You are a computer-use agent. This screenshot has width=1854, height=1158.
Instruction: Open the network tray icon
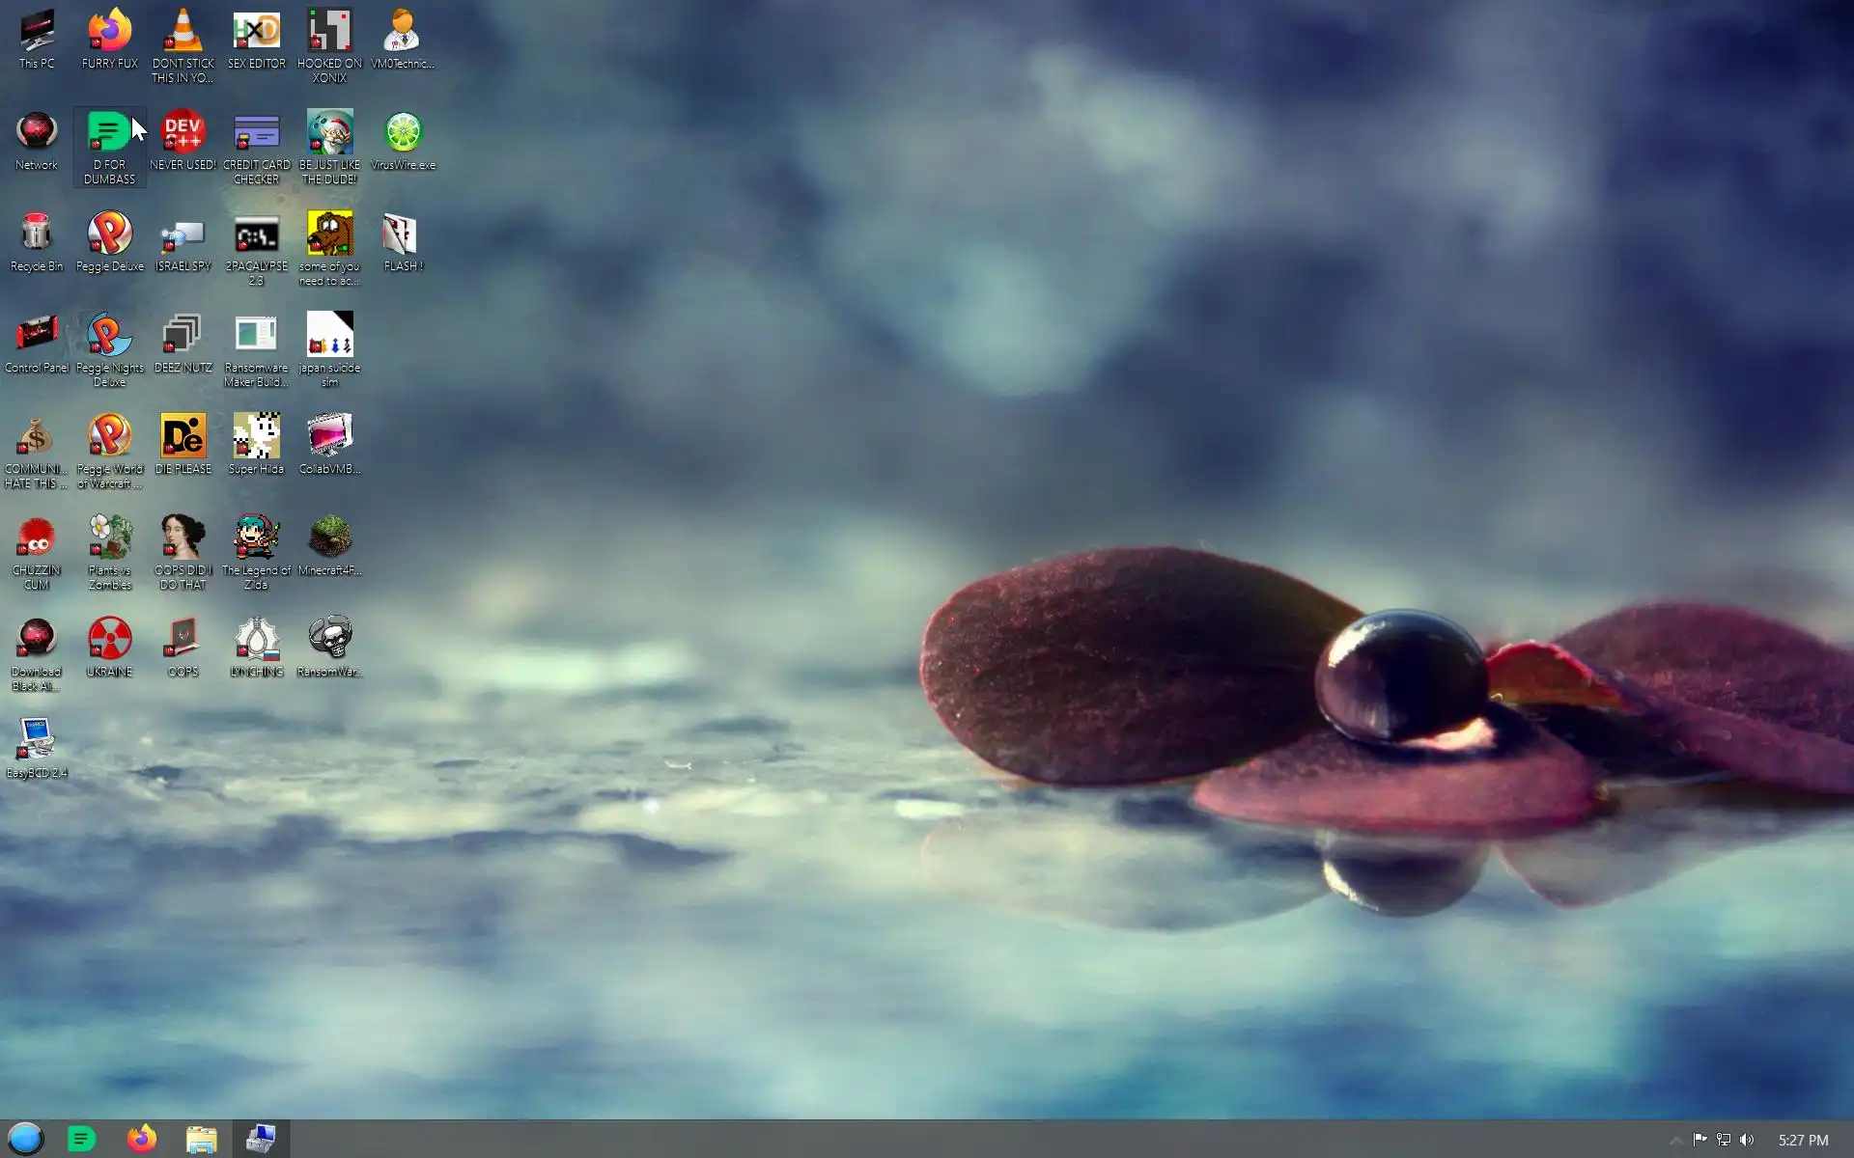tap(1724, 1140)
